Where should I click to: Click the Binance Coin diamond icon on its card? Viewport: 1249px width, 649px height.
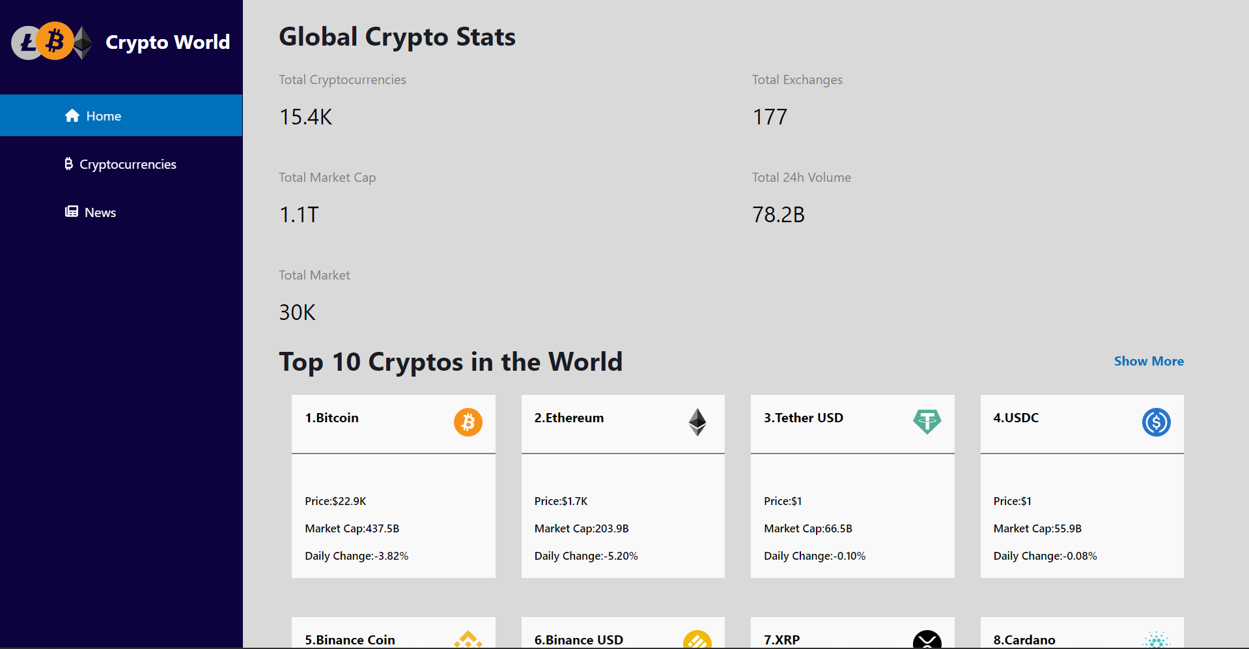468,641
